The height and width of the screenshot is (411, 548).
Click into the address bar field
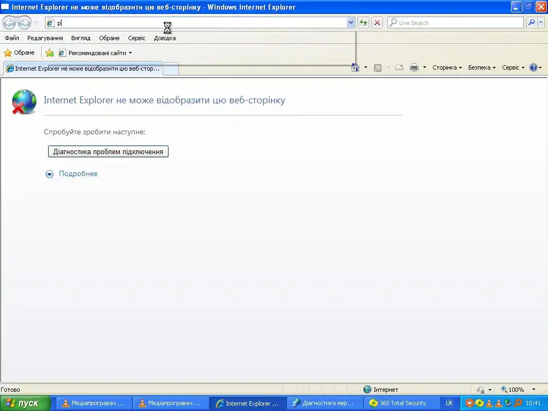coord(200,22)
